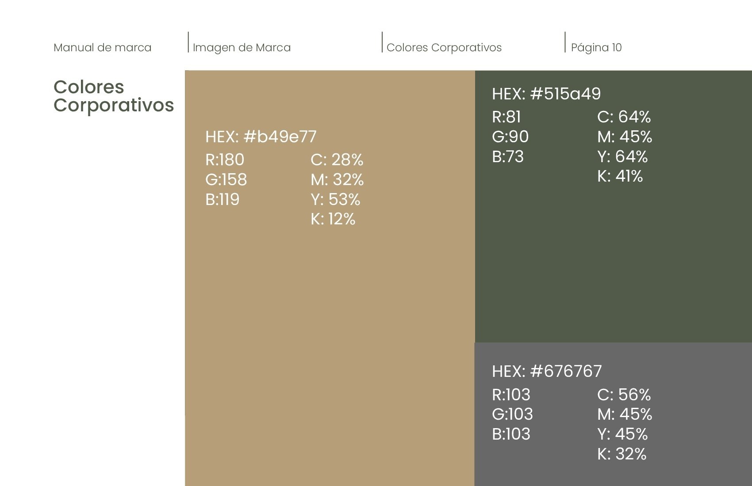Select the G:158 value text
The width and height of the screenshot is (752, 486).
226,180
